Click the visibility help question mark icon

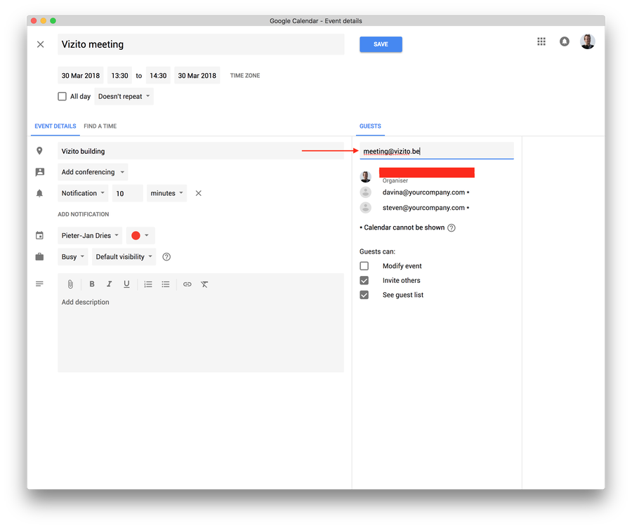point(166,257)
